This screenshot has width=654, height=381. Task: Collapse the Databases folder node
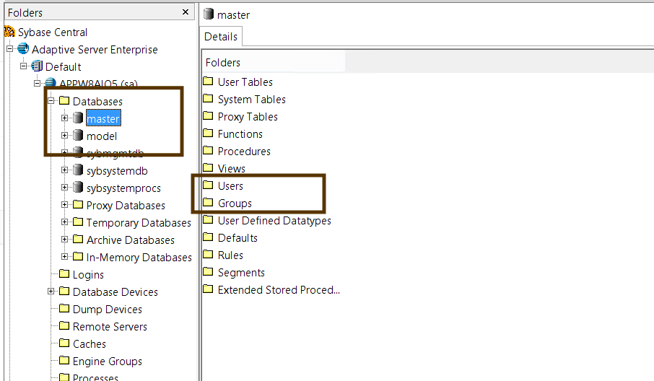(x=51, y=100)
